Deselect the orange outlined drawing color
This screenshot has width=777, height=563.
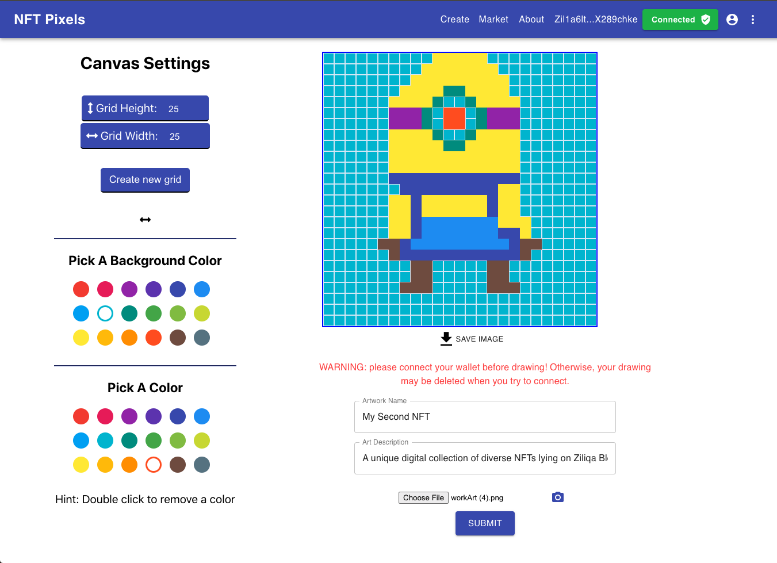point(153,464)
